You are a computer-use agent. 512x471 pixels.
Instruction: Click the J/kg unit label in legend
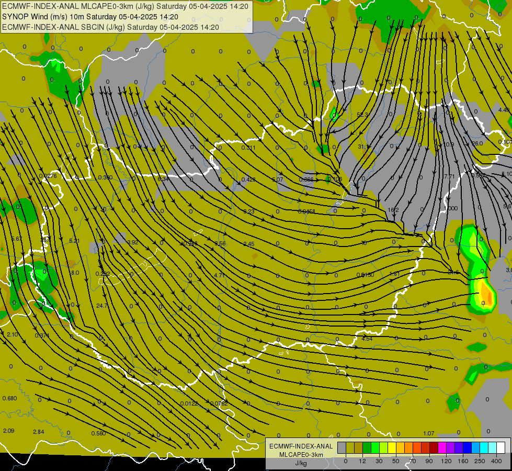click(x=301, y=463)
